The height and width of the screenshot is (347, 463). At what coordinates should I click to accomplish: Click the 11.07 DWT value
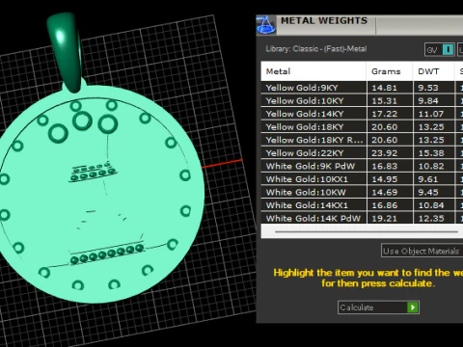coord(431,114)
